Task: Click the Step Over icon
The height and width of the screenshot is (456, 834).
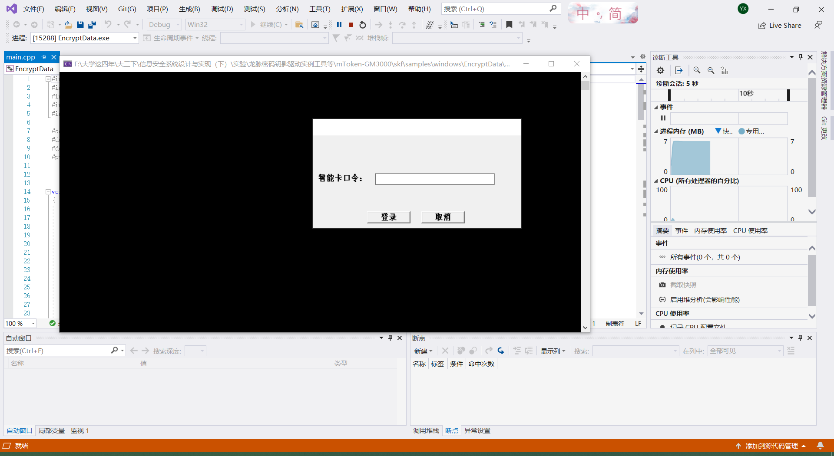Action: pyautogui.click(x=402, y=25)
